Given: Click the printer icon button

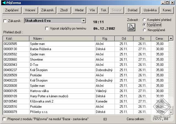Looking at the screenshot, I should tap(131, 27).
